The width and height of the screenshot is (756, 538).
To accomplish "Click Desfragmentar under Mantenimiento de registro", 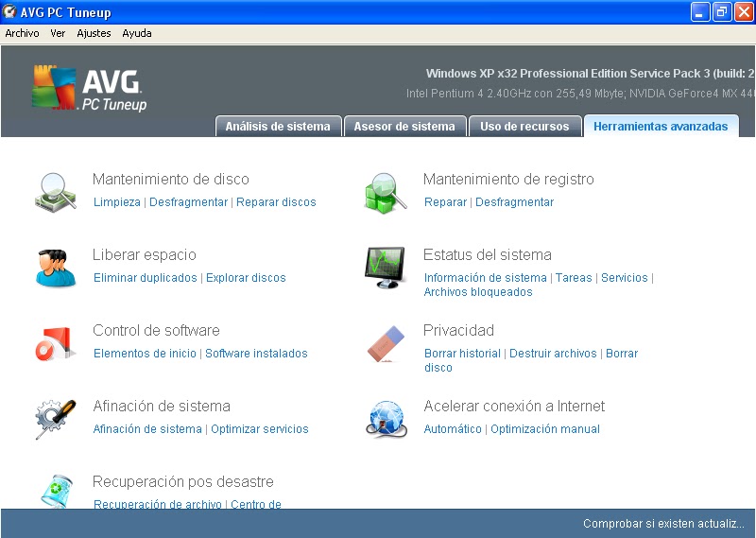I will (x=514, y=202).
